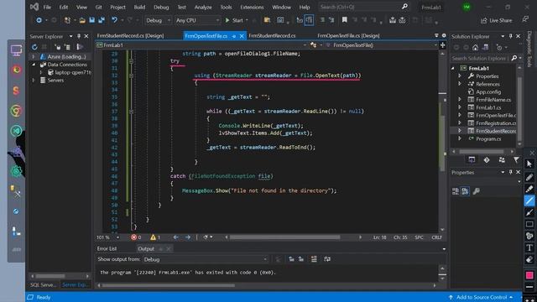This screenshot has width=537, height=302.
Task: Open the FrmOpenTextFile() member dropdown
Action: [381, 45]
